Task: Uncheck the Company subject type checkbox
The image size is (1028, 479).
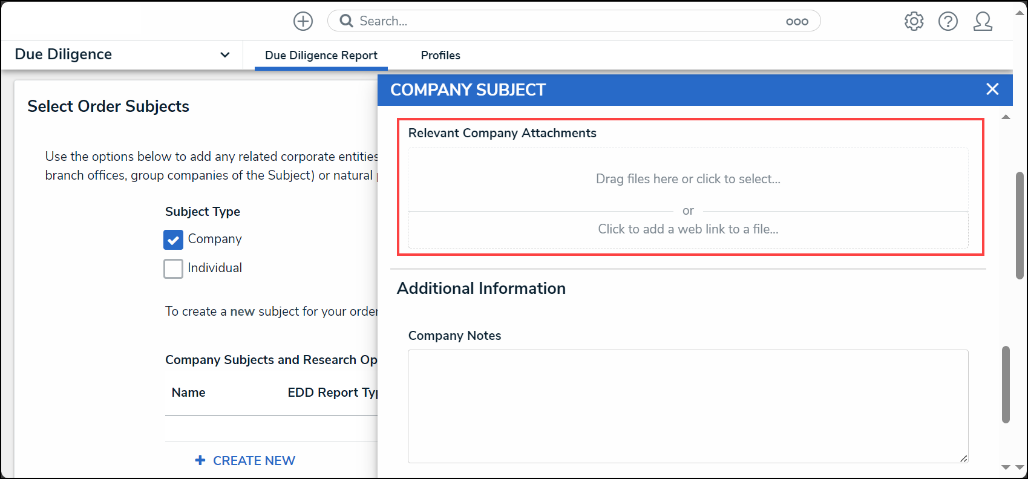Action: tap(173, 239)
